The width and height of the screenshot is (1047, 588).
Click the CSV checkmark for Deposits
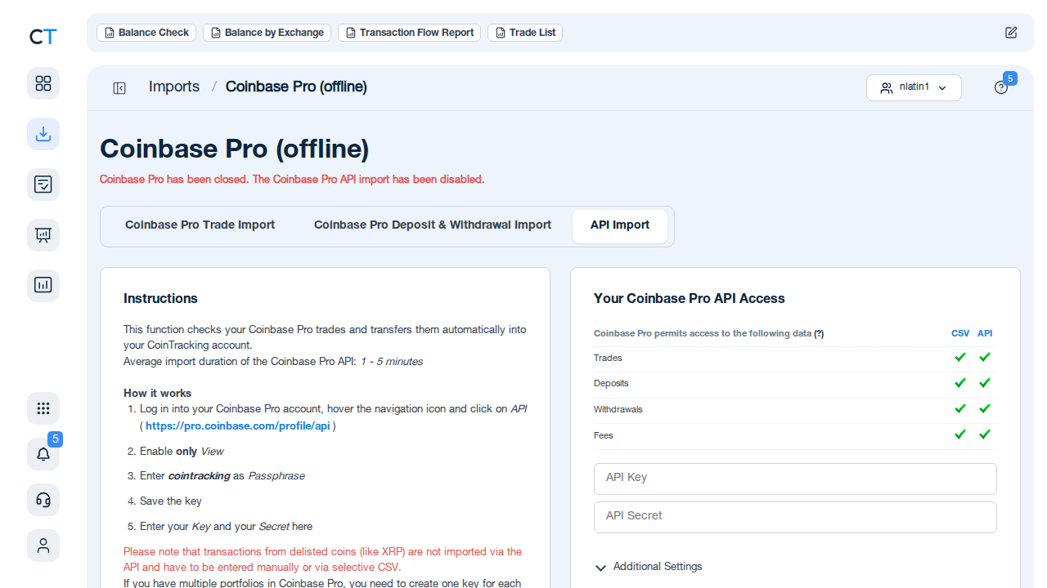pyautogui.click(x=960, y=383)
